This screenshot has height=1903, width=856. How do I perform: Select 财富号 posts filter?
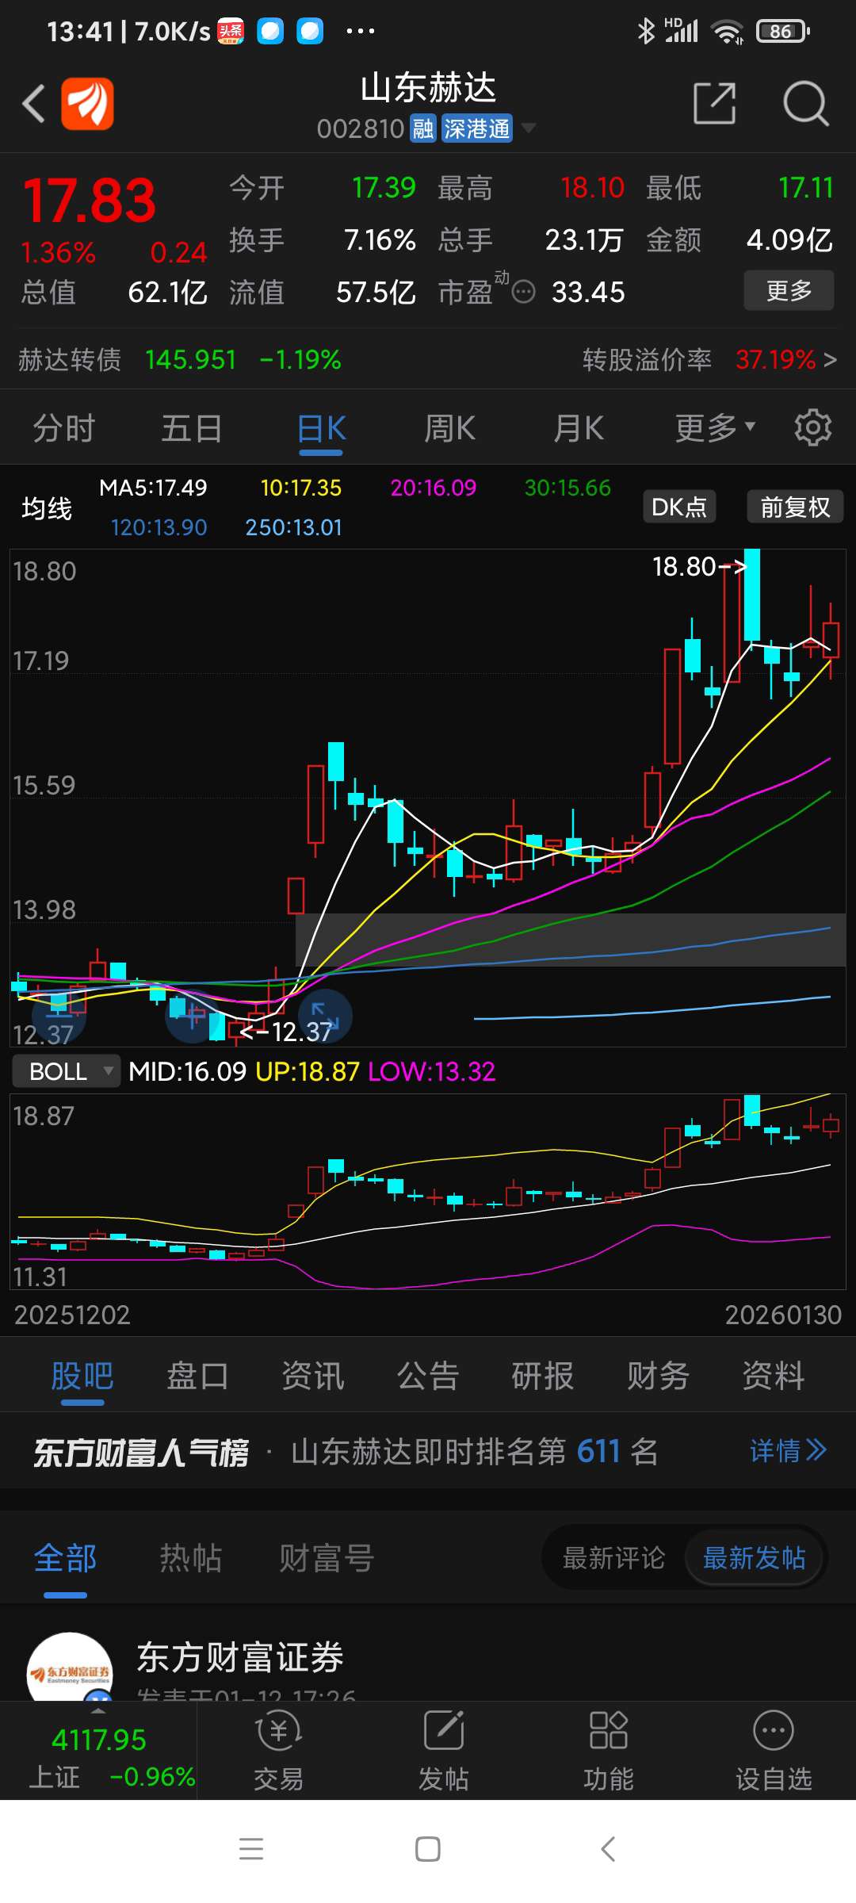click(x=327, y=1558)
